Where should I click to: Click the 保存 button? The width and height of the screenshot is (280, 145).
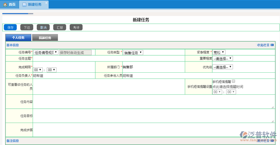(10, 27)
